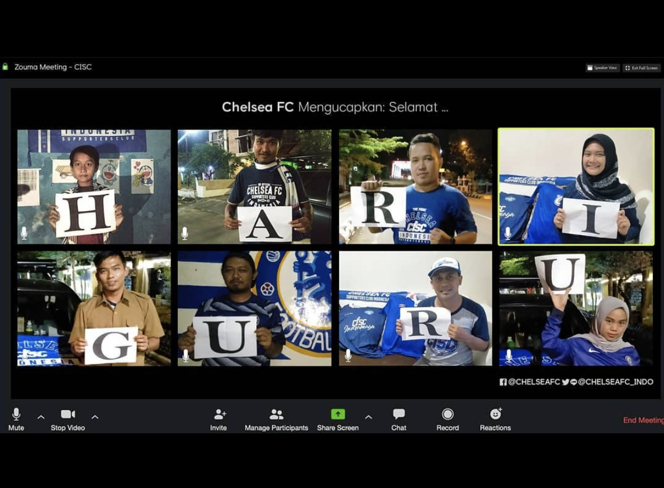
Task: Click the Zouma Meeting - CISC title
Action: 53,67
